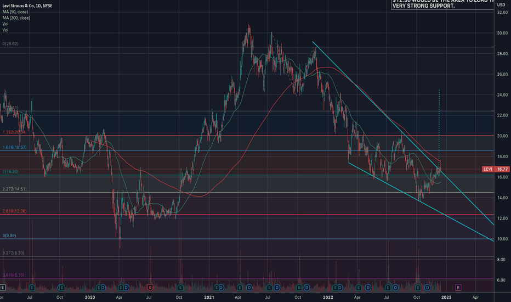511x302 pixels.
Task: Select the 3.618(6.15) Fibonacci level label
Action: coord(13,275)
